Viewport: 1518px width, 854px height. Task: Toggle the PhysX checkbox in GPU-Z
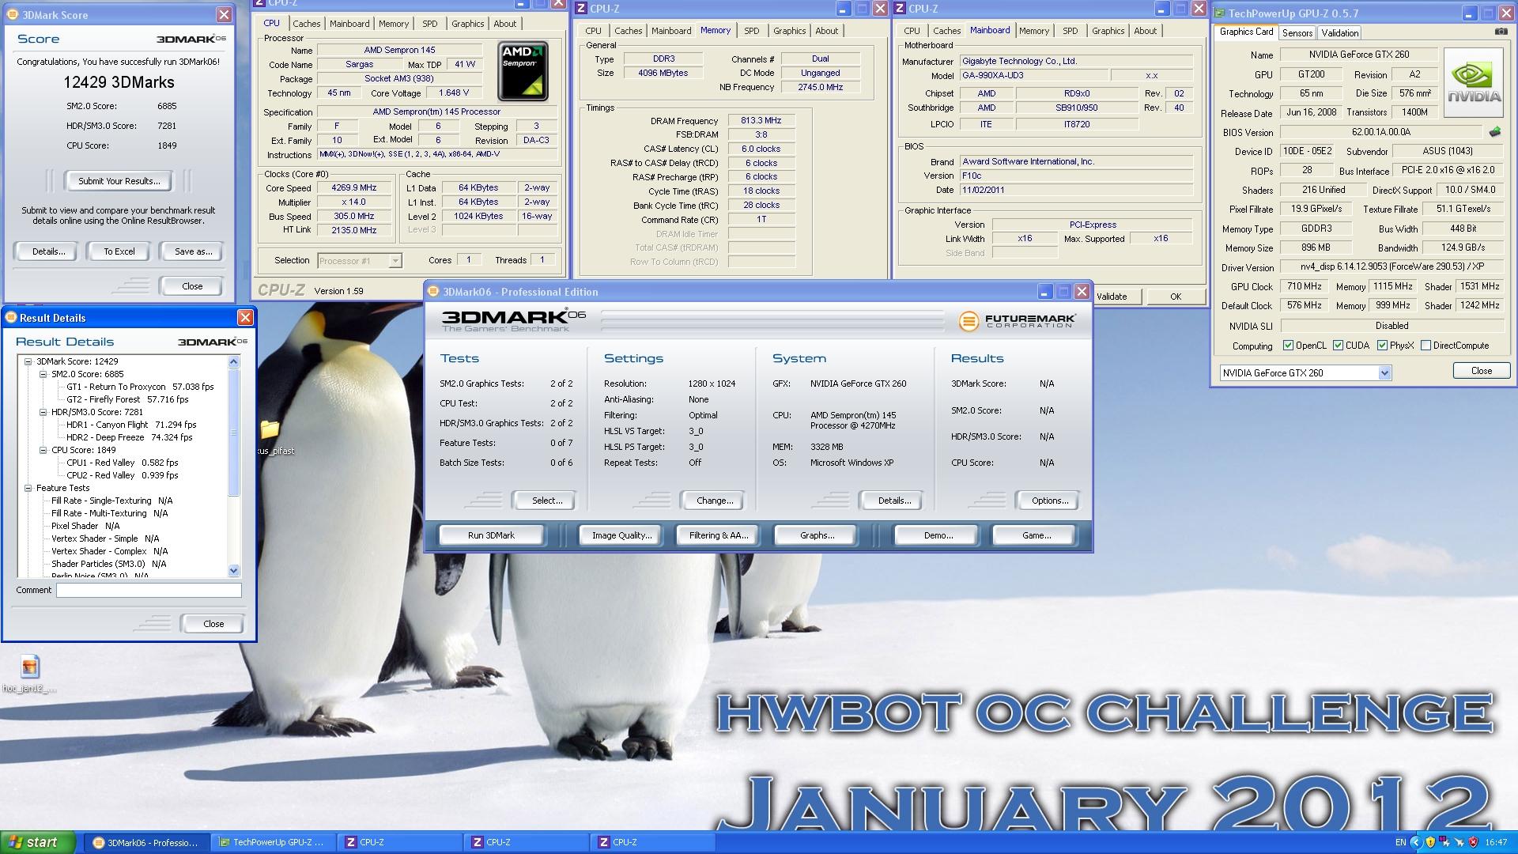pos(1382,346)
